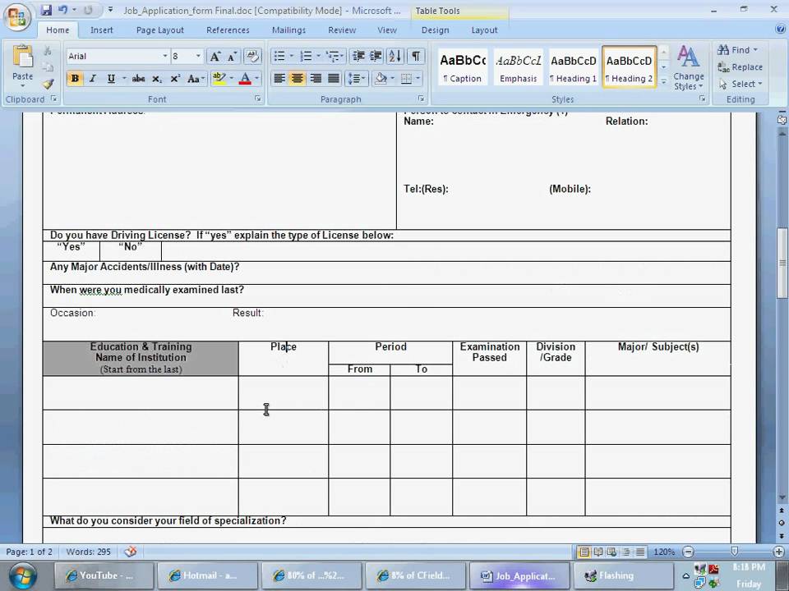
Task: Undo the last action
Action: pos(63,10)
